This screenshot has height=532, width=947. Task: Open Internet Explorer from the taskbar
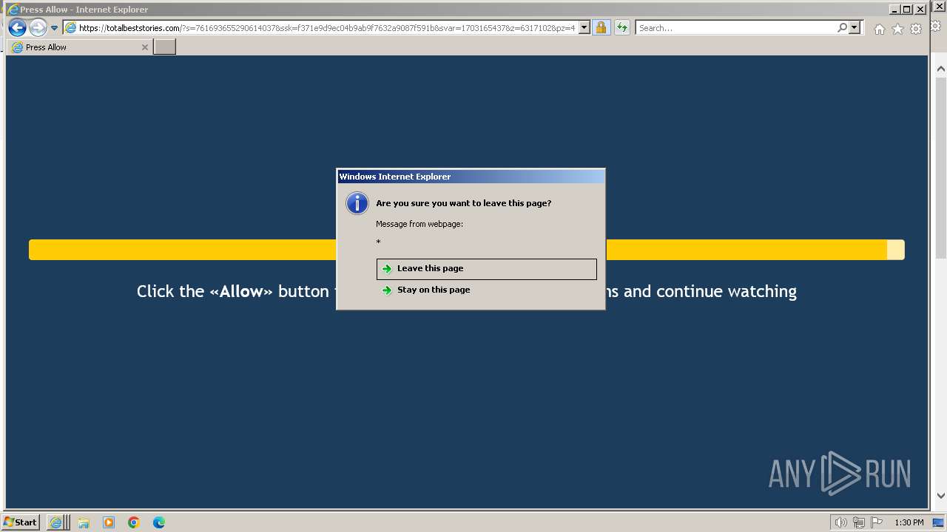pos(57,522)
